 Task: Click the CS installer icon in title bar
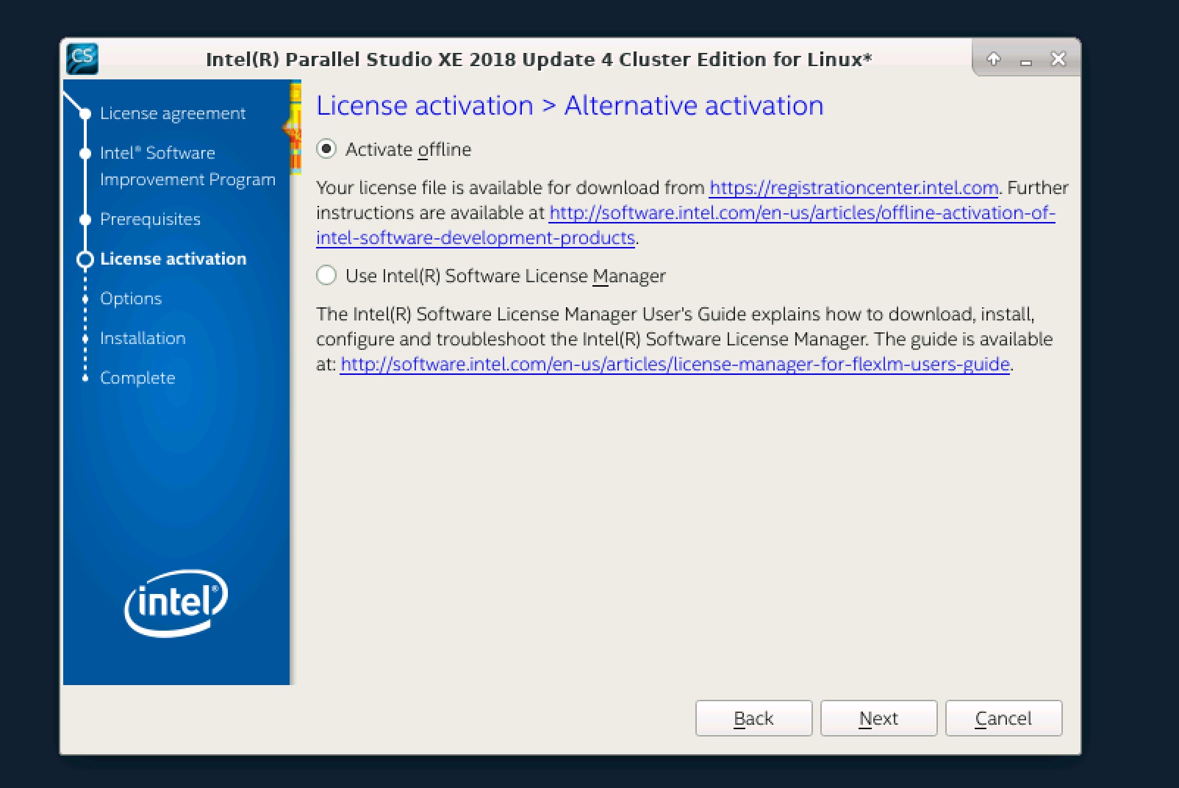tap(82, 59)
